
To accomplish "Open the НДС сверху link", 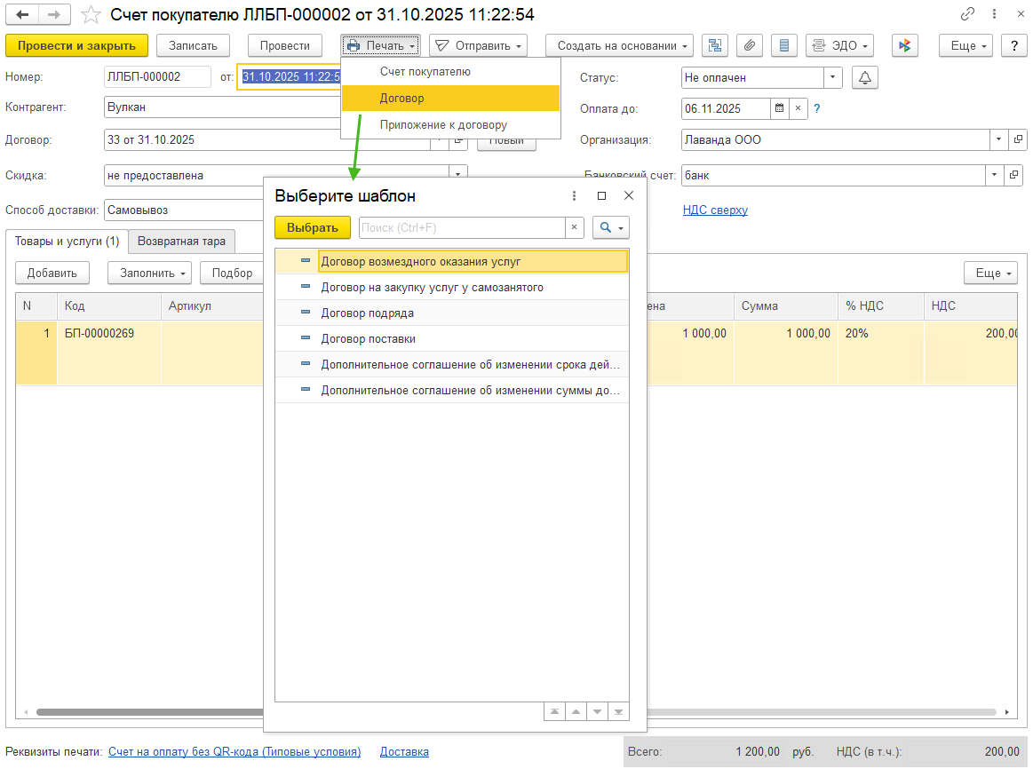I will pos(715,210).
